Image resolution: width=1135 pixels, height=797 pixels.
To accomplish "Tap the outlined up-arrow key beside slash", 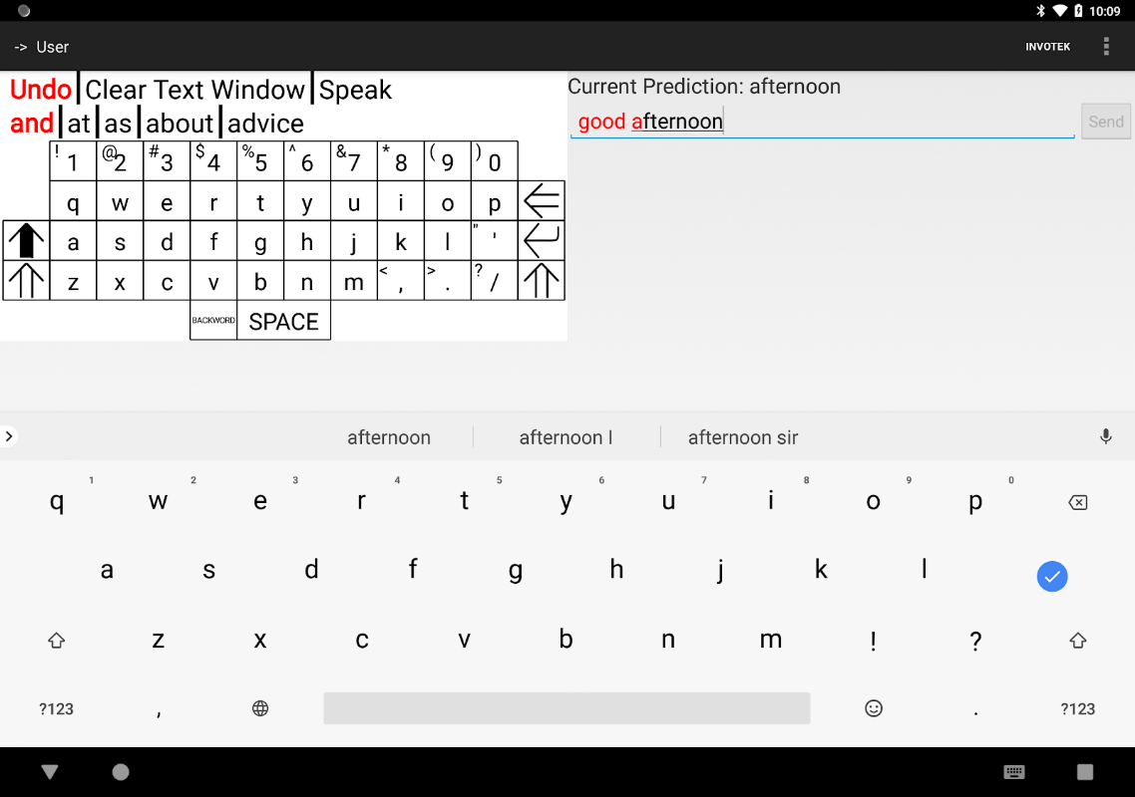I will 542,280.
